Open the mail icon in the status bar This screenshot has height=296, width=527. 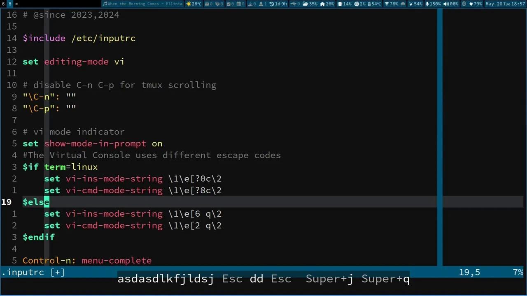[206, 4]
